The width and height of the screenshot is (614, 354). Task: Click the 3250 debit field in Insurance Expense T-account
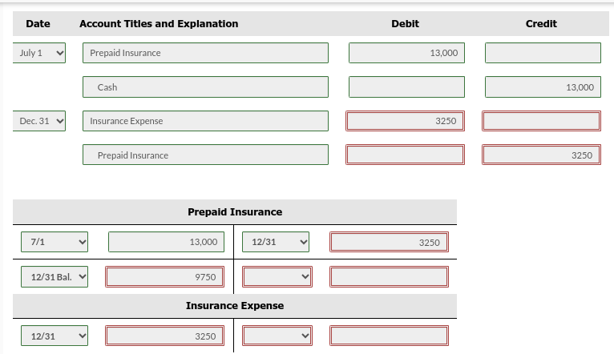[x=165, y=336]
